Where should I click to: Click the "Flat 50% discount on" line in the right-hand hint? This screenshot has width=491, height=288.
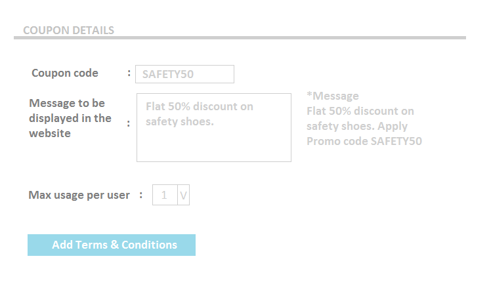(360, 111)
